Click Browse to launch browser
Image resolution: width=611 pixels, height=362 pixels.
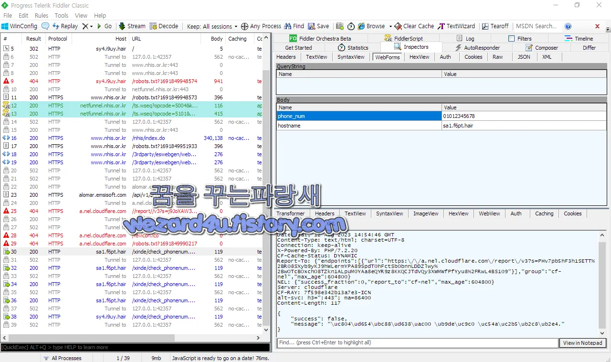tap(371, 26)
